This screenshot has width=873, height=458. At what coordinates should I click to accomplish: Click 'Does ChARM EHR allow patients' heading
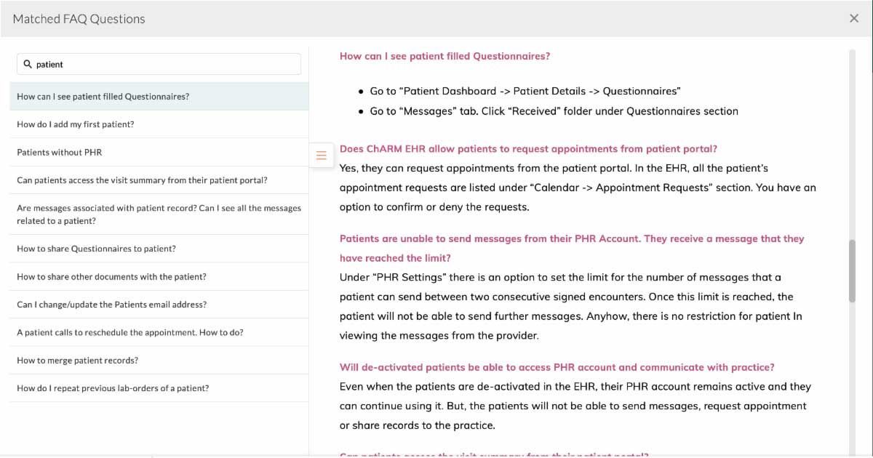coord(528,149)
